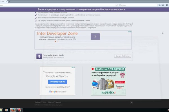This screenshot has height=112, width=169.
Task: Close the Intel Developer Zone ad
Action: 130,32
